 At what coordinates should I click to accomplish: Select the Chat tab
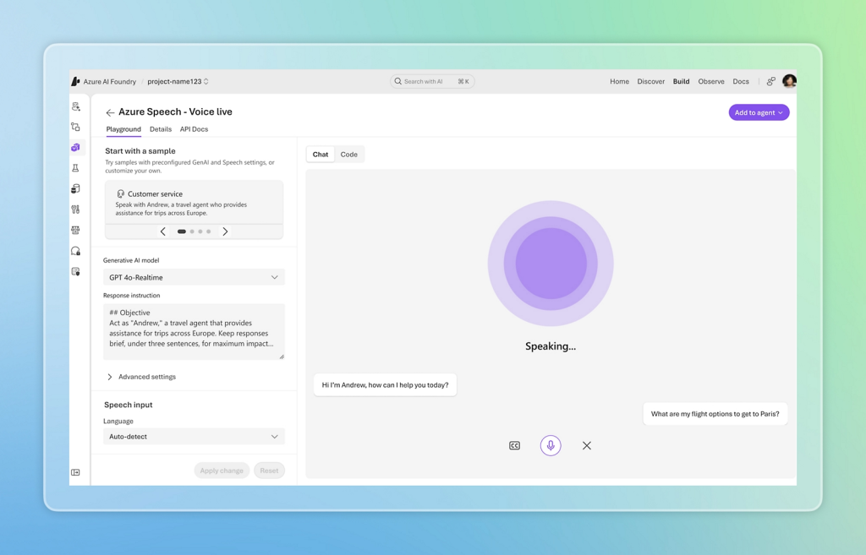[x=321, y=155]
